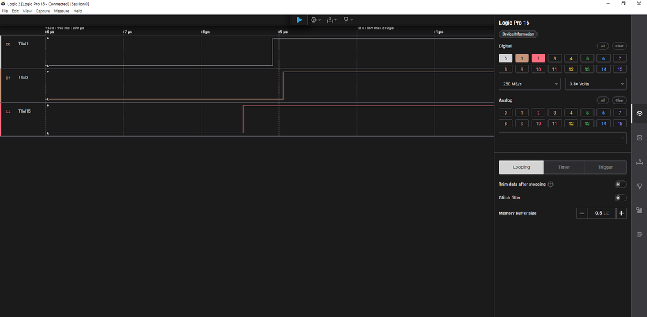647x317 pixels.
Task: Click the TIM2 rising edge on waveform
Action: click(x=283, y=85)
